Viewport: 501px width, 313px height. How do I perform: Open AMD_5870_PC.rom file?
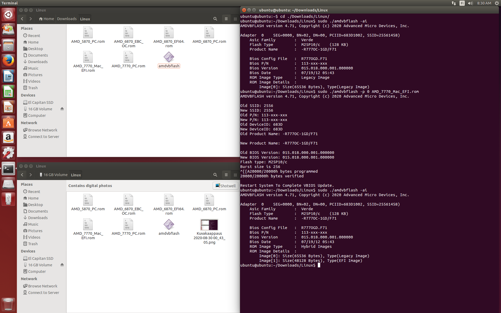pyautogui.click(x=88, y=33)
